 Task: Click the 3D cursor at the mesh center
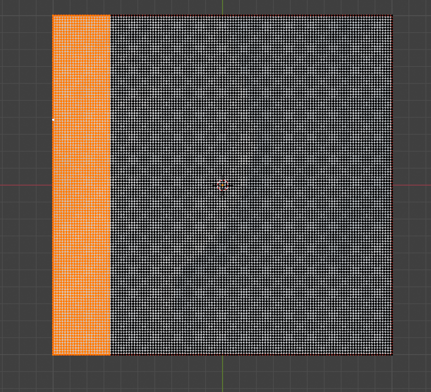[x=223, y=185]
